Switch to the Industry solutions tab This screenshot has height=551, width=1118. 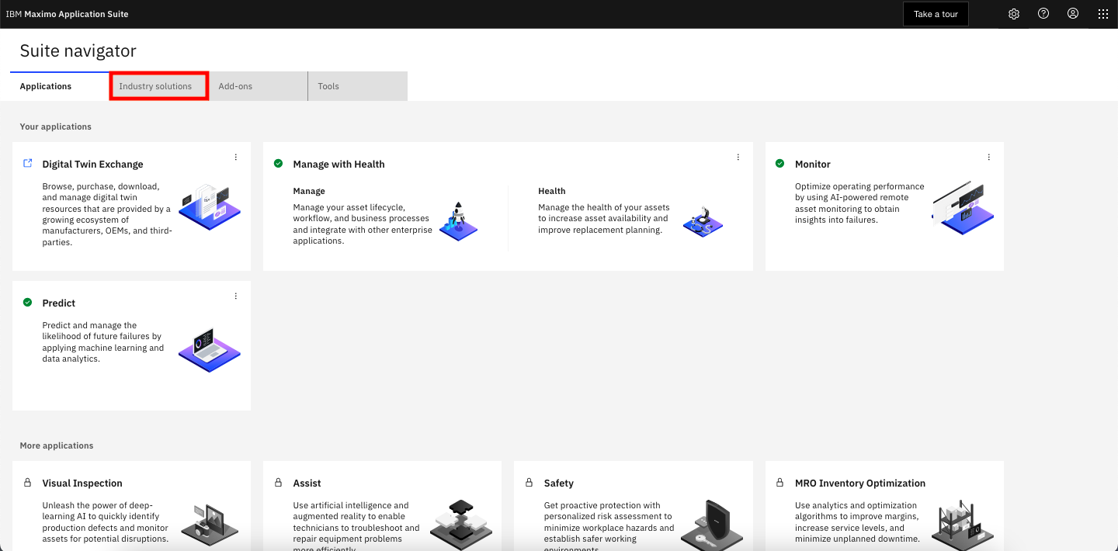(x=159, y=86)
